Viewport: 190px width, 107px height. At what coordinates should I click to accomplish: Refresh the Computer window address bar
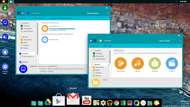[83, 13]
